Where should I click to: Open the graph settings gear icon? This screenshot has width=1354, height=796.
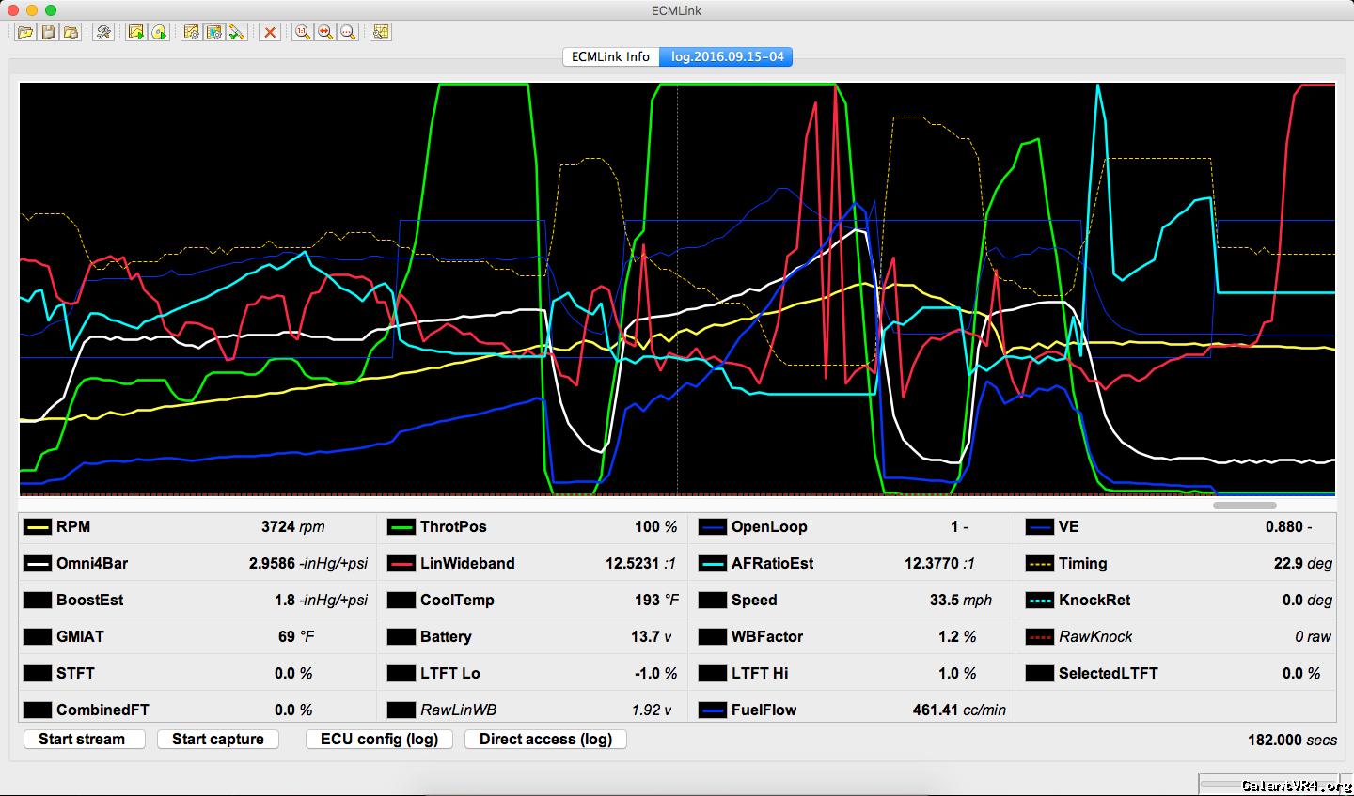point(191,32)
